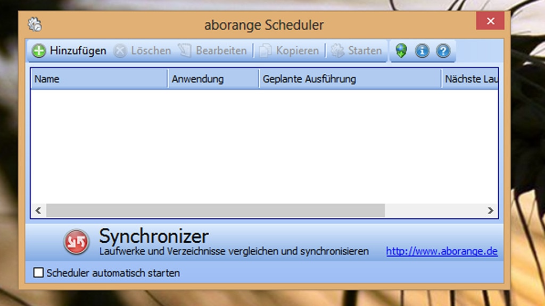Image resolution: width=545 pixels, height=306 pixels.
Task: Click the red Synchronizer logo icon
Action: [x=76, y=242]
